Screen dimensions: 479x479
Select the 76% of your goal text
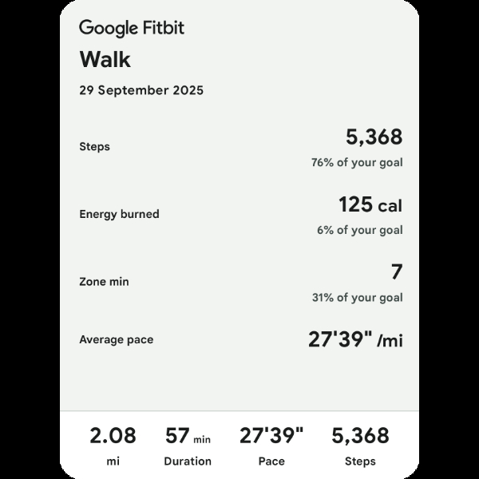point(357,163)
